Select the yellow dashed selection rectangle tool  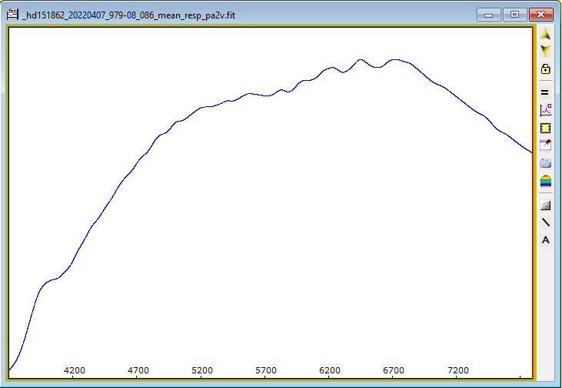pos(546,128)
